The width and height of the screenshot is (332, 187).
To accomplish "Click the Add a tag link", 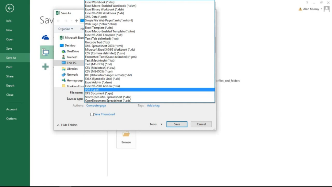I will click(153, 106).
